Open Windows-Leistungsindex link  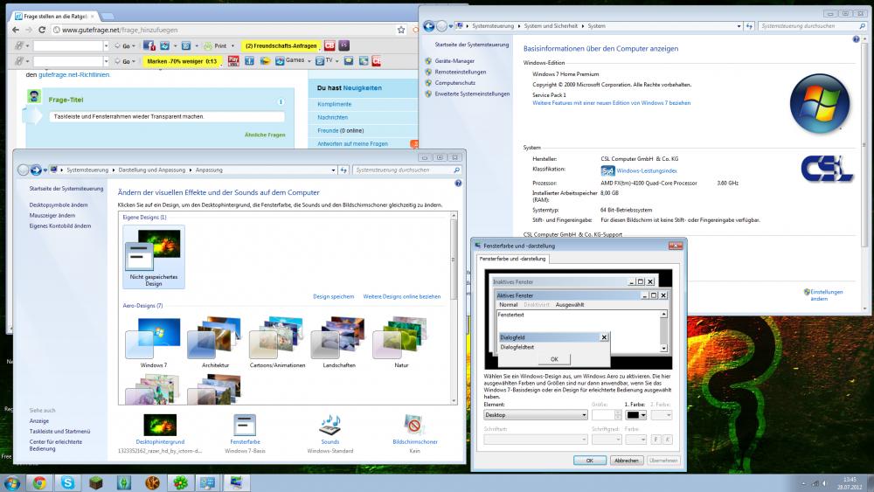647,171
